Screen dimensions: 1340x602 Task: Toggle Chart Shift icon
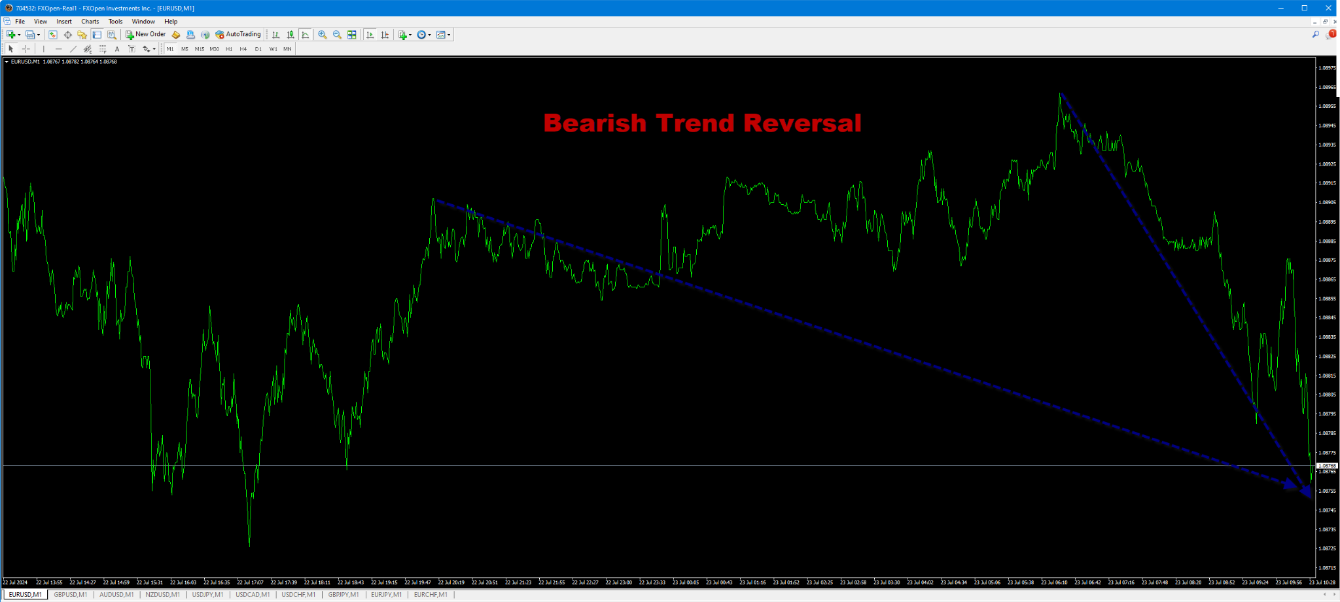385,35
